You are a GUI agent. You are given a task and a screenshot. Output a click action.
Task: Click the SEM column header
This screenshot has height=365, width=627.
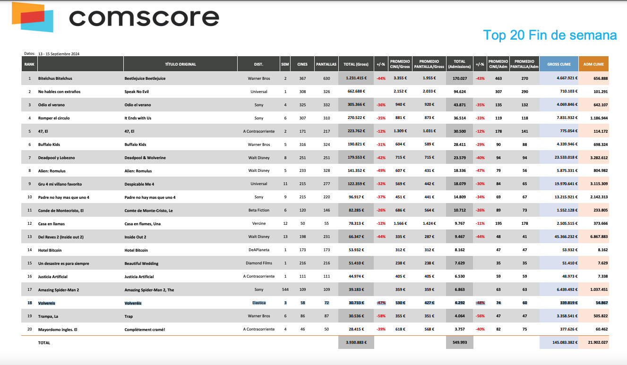[x=285, y=64]
